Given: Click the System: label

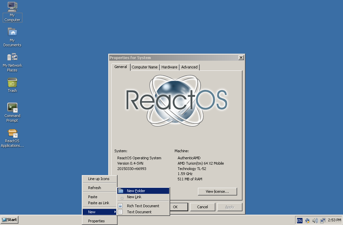Looking at the screenshot, I should (x=121, y=151).
